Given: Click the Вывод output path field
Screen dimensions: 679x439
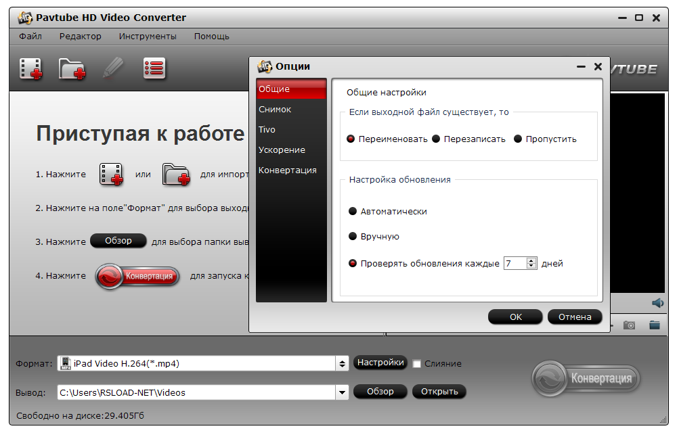Looking at the screenshot, I should 196,393.
